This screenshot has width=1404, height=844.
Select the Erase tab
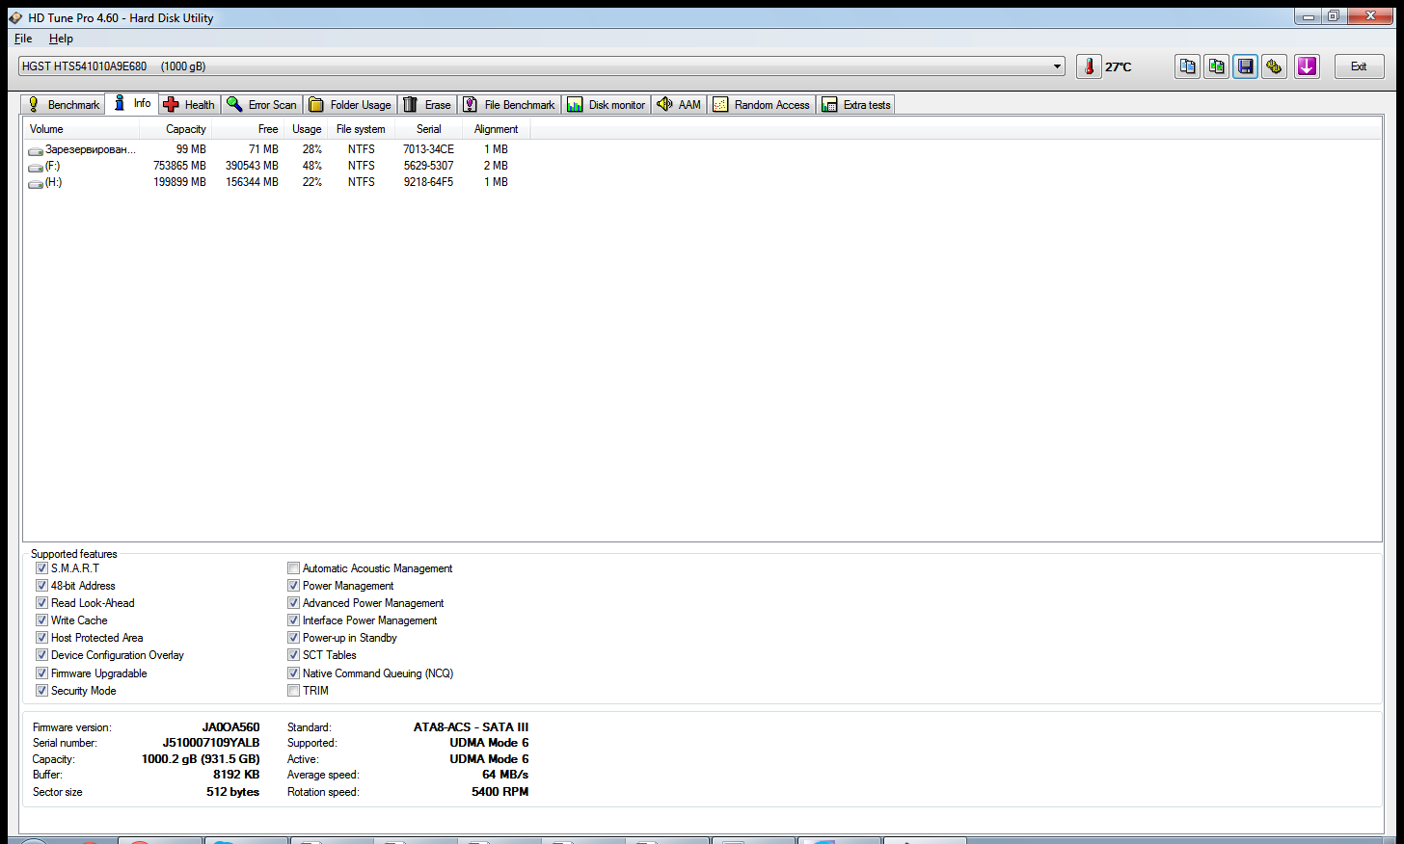[x=427, y=104]
